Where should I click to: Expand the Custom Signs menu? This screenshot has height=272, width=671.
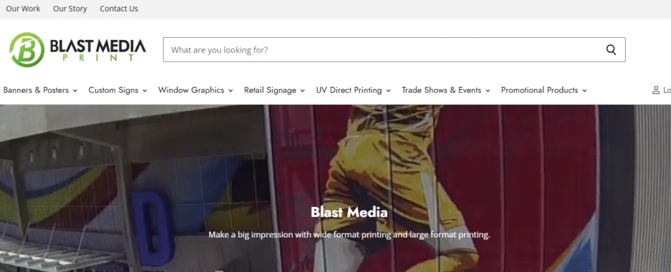pyautogui.click(x=118, y=90)
